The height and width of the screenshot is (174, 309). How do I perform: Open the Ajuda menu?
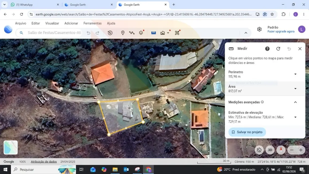111,23
